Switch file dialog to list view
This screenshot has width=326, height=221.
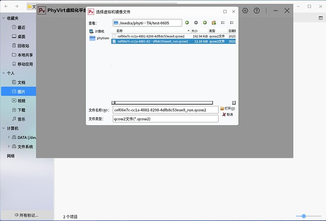223,23
